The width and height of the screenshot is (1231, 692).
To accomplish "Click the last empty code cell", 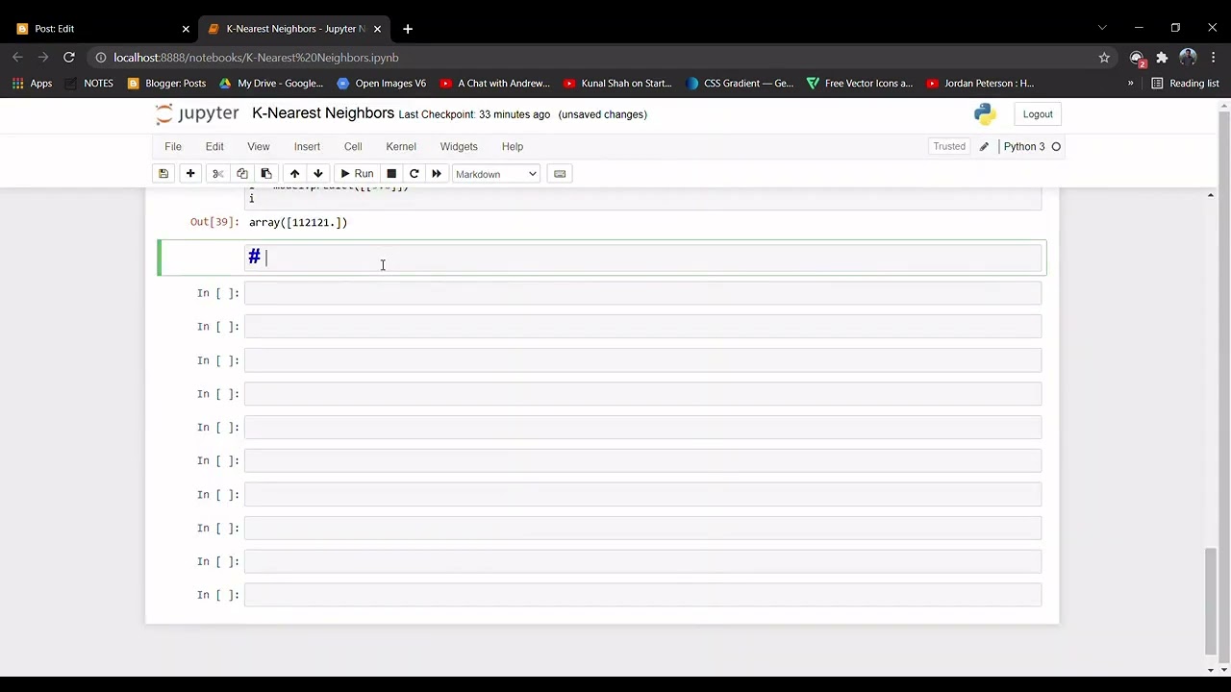I will [x=643, y=595].
